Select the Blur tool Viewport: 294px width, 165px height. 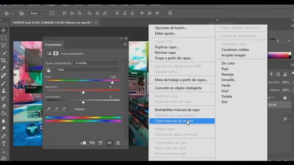(4, 121)
